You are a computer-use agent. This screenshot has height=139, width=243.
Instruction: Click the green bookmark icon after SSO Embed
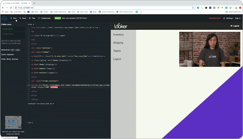[137, 12]
